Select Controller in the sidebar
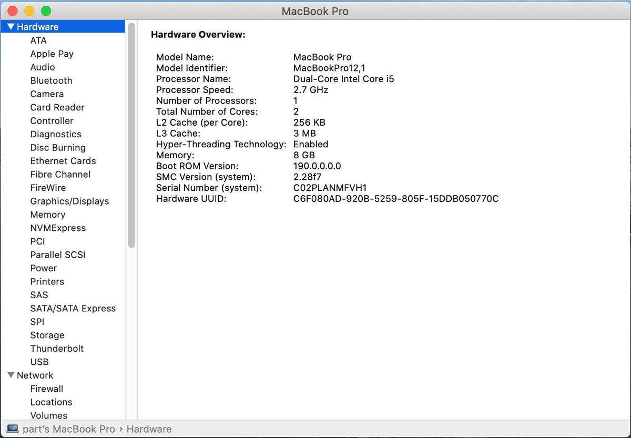This screenshot has height=438, width=631. pyautogui.click(x=52, y=121)
